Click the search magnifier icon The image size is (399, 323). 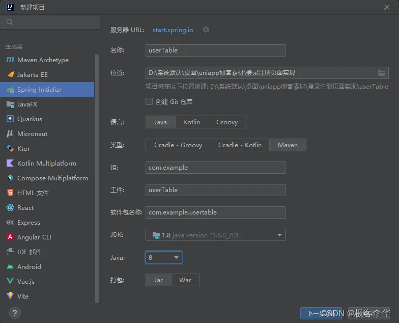tap(10, 22)
